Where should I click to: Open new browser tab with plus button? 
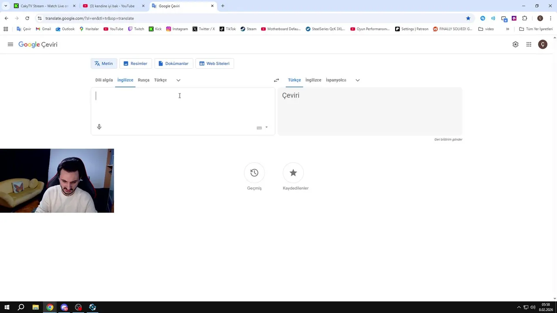coord(223,6)
